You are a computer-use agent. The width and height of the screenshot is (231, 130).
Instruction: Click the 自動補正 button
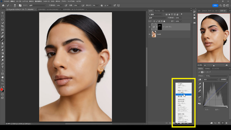[224, 79]
